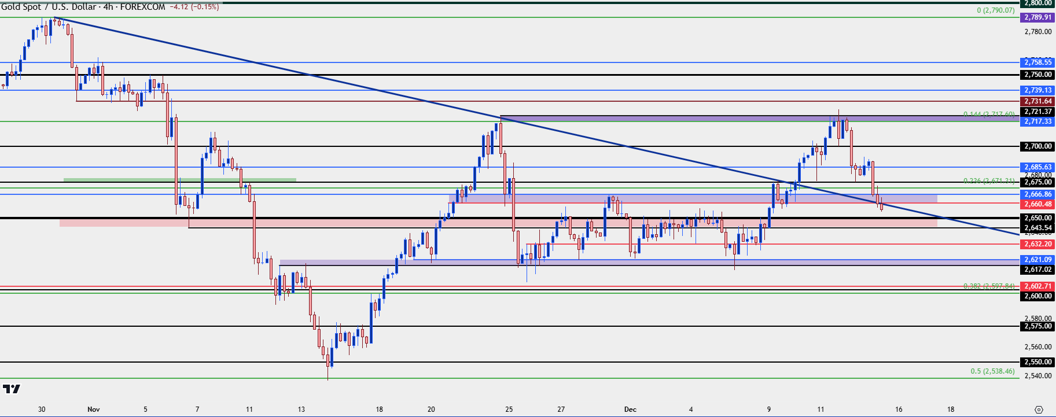Viewport: 1056px width, 417px height.
Task: Select the 2,685.63 blue price label
Action: pos(1037,167)
